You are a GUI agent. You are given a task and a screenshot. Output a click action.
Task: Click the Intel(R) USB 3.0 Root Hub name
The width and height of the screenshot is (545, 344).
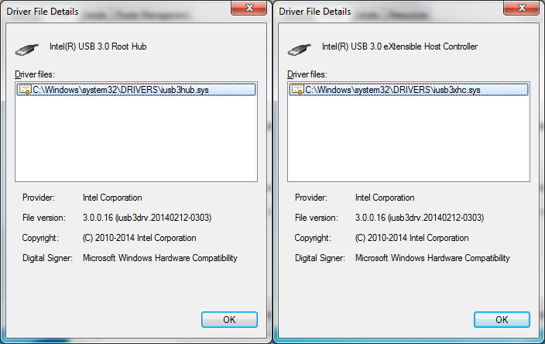pyautogui.click(x=98, y=46)
